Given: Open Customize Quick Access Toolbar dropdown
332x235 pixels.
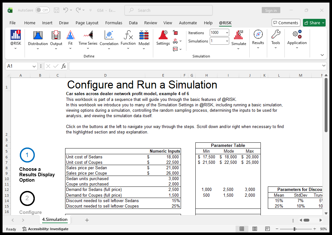Looking at the screenshot, I should point(90,10).
